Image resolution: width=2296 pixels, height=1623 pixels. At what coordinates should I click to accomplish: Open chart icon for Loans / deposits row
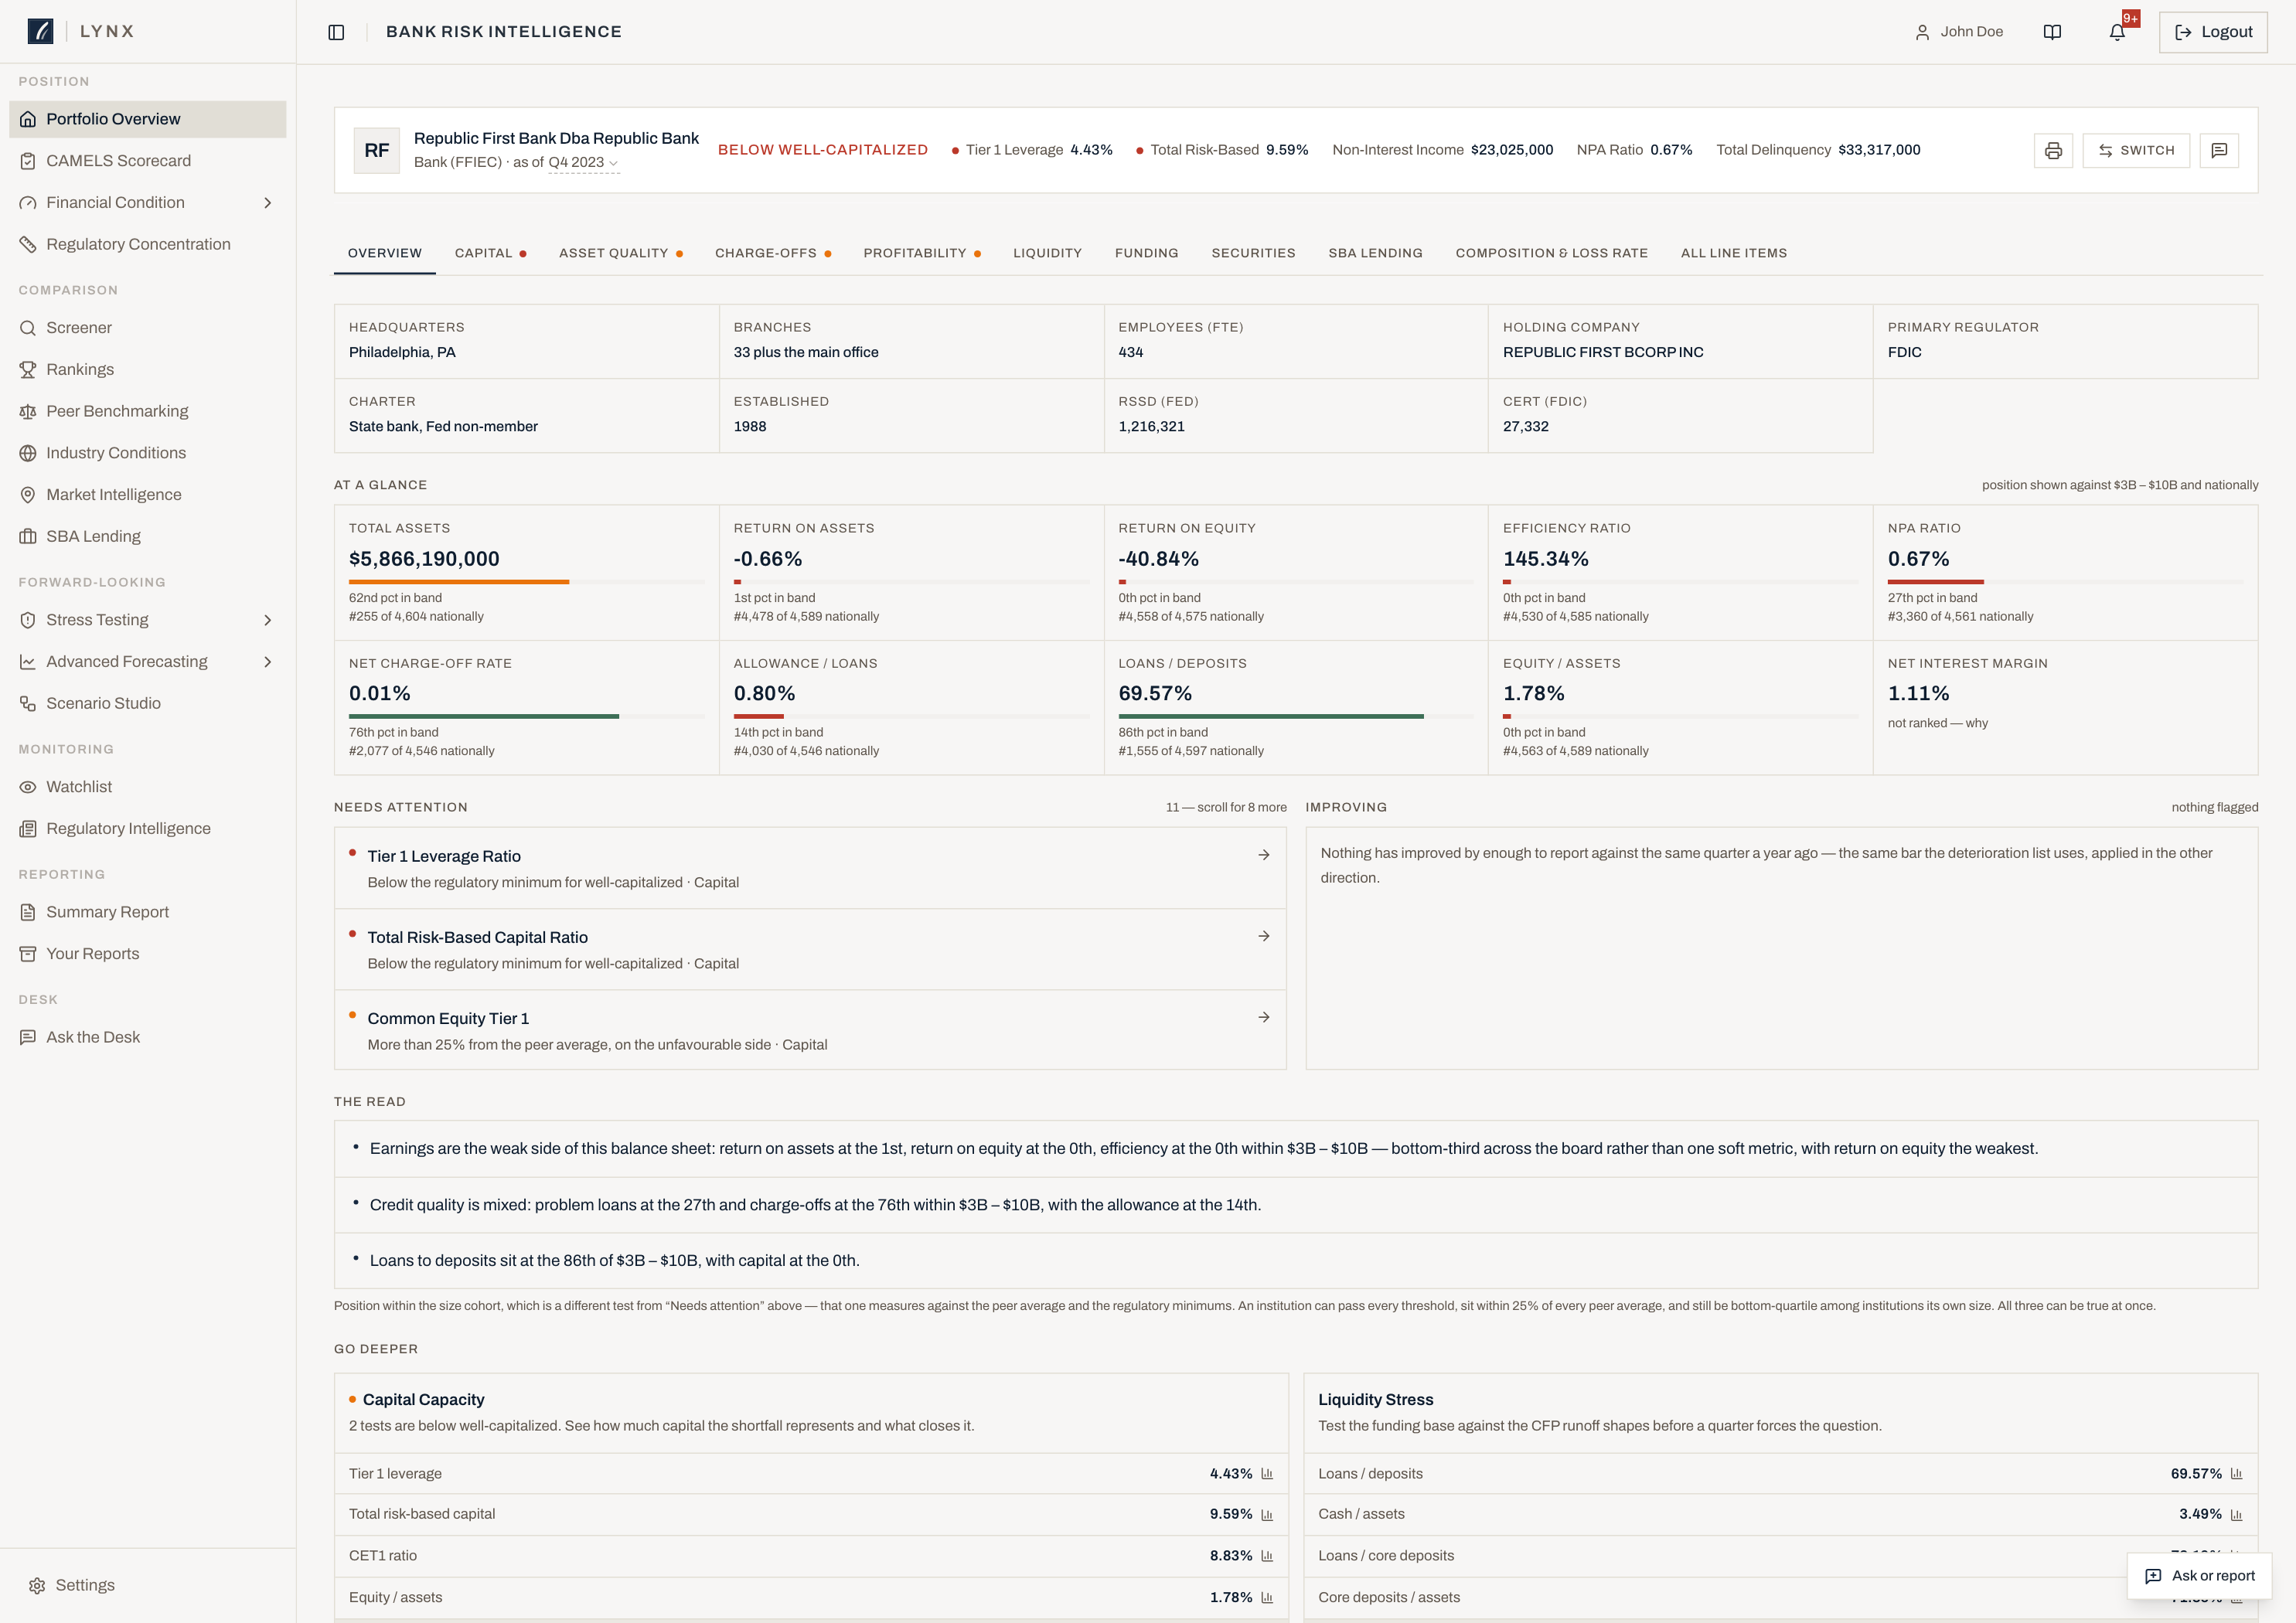[2236, 1473]
